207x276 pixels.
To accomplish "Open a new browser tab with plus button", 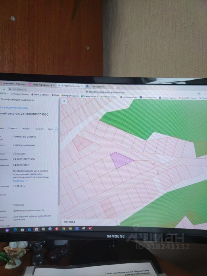I will coord(115,87).
